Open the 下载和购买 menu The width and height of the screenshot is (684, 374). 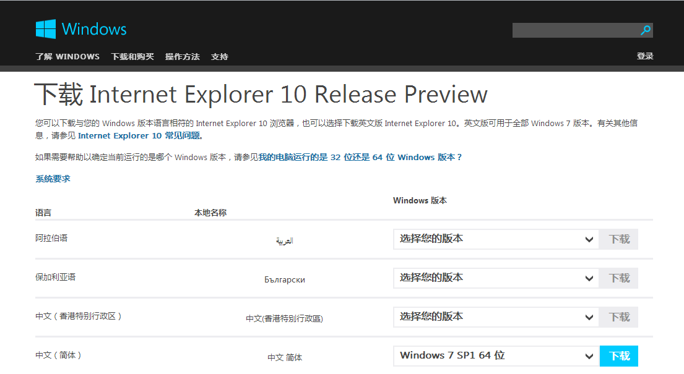point(132,57)
